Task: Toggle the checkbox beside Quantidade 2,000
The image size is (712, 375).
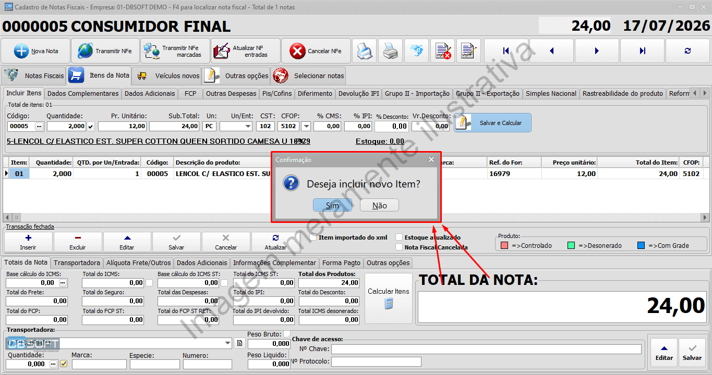Action: tap(91, 126)
